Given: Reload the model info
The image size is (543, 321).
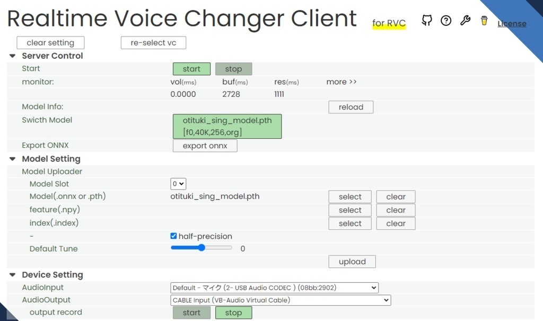Looking at the screenshot, I should click(x=351, y=107).
